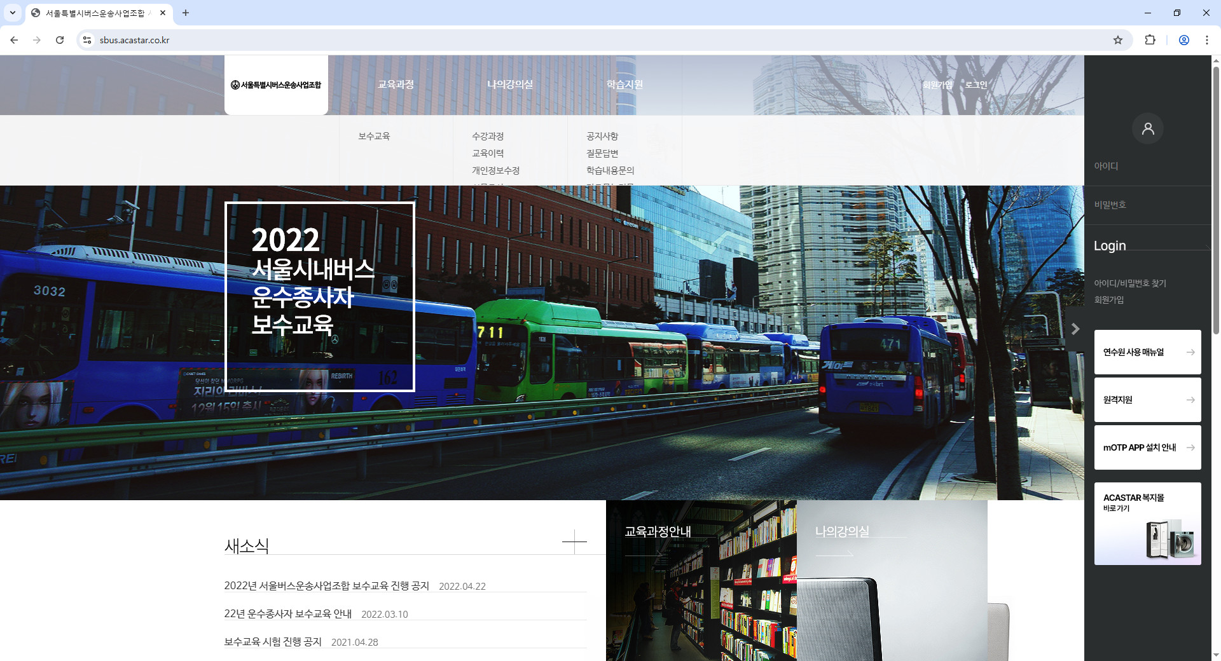
Task: Click the browser back arrow
Action: (14, 40)
